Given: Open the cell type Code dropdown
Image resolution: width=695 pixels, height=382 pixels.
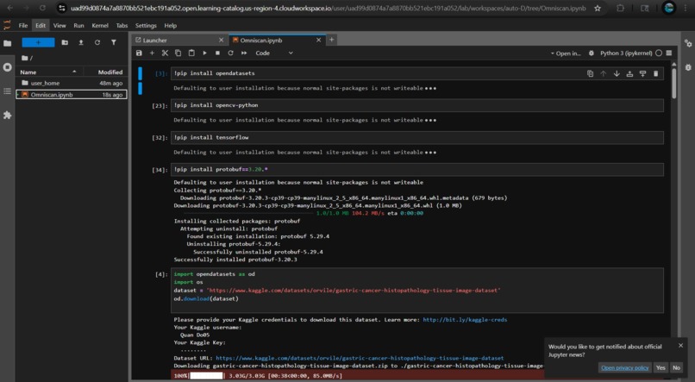Looking at the screenshot, I should (x=274, y=53).
